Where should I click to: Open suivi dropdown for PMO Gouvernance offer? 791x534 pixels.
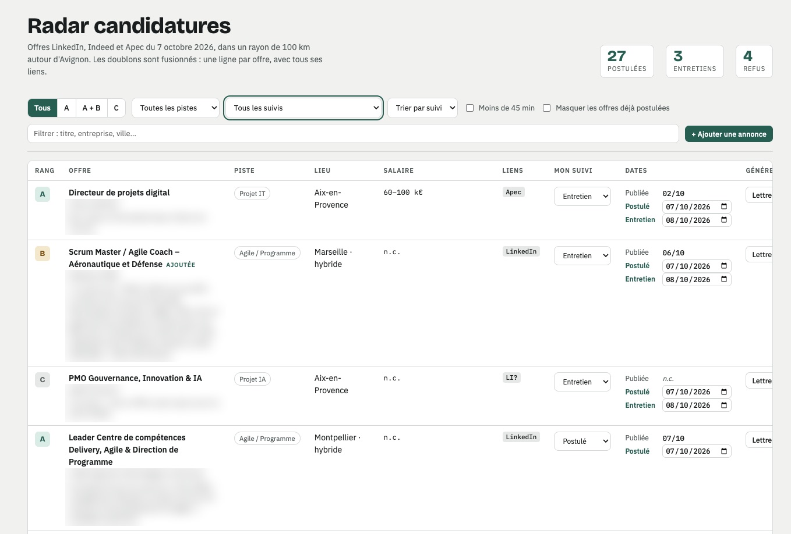[582, 382]
